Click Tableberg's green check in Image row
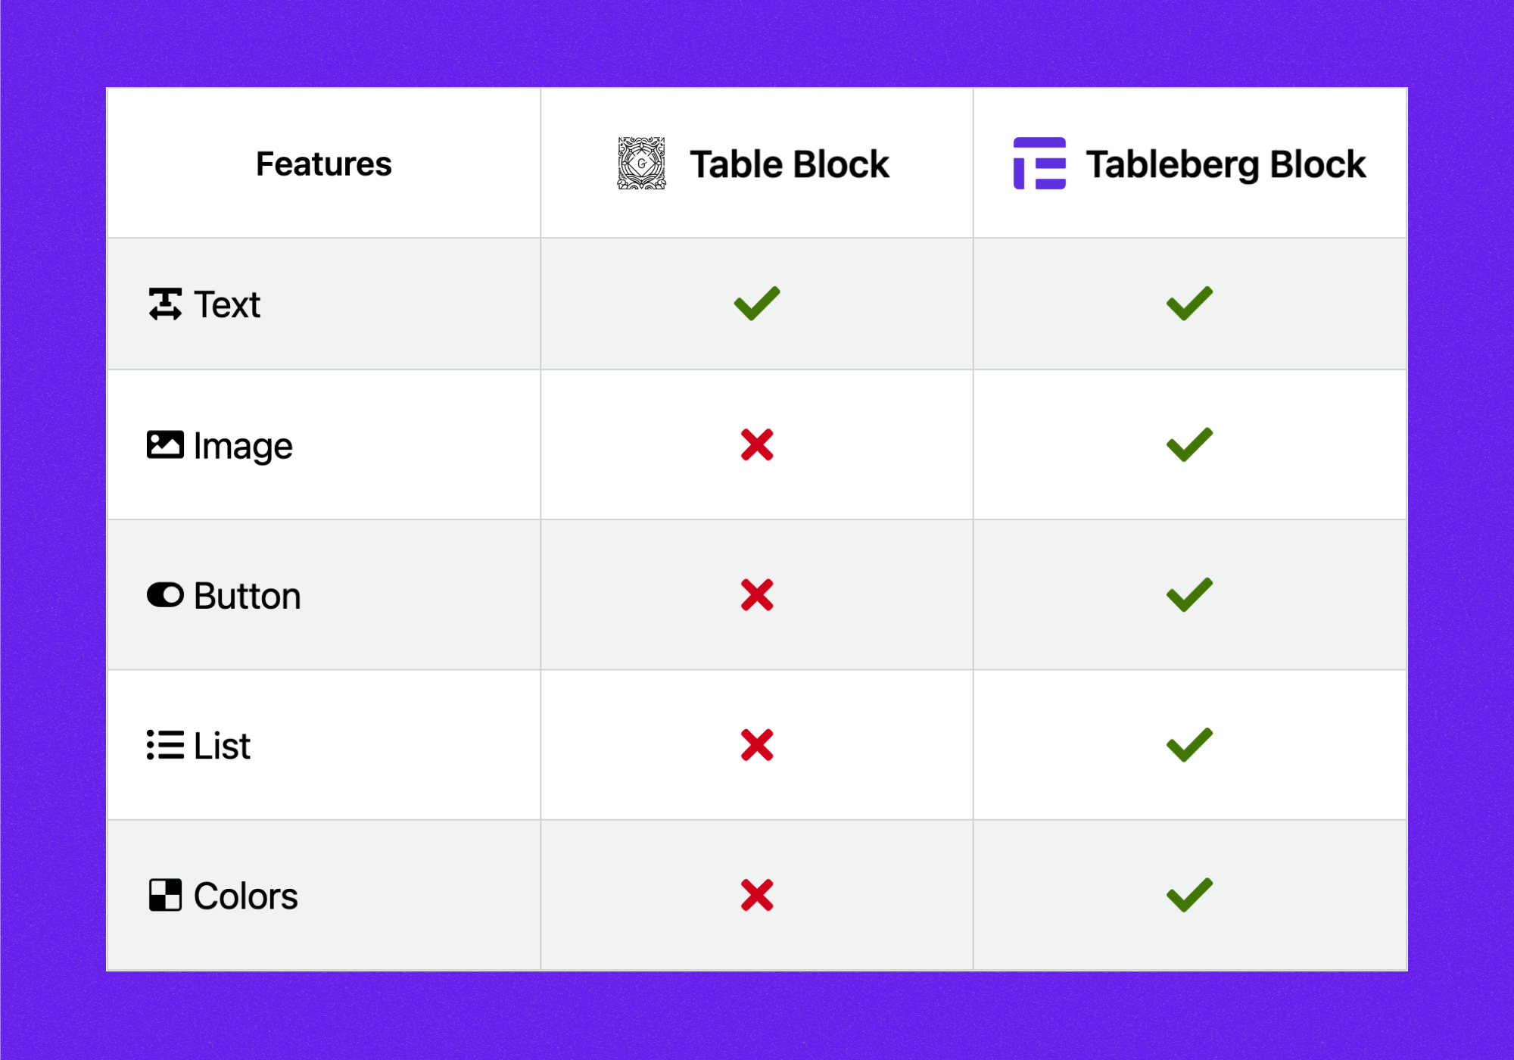 1189,444
